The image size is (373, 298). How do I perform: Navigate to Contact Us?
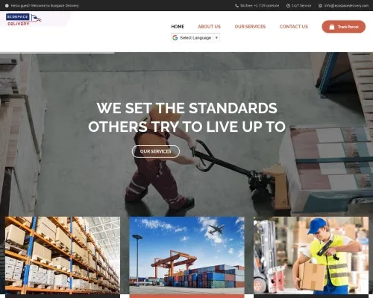pos(294,27)
